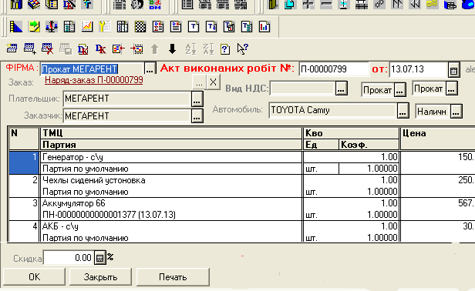
Task: Click the sort A-Z ascending icon
Action: (x=190, y=48)
